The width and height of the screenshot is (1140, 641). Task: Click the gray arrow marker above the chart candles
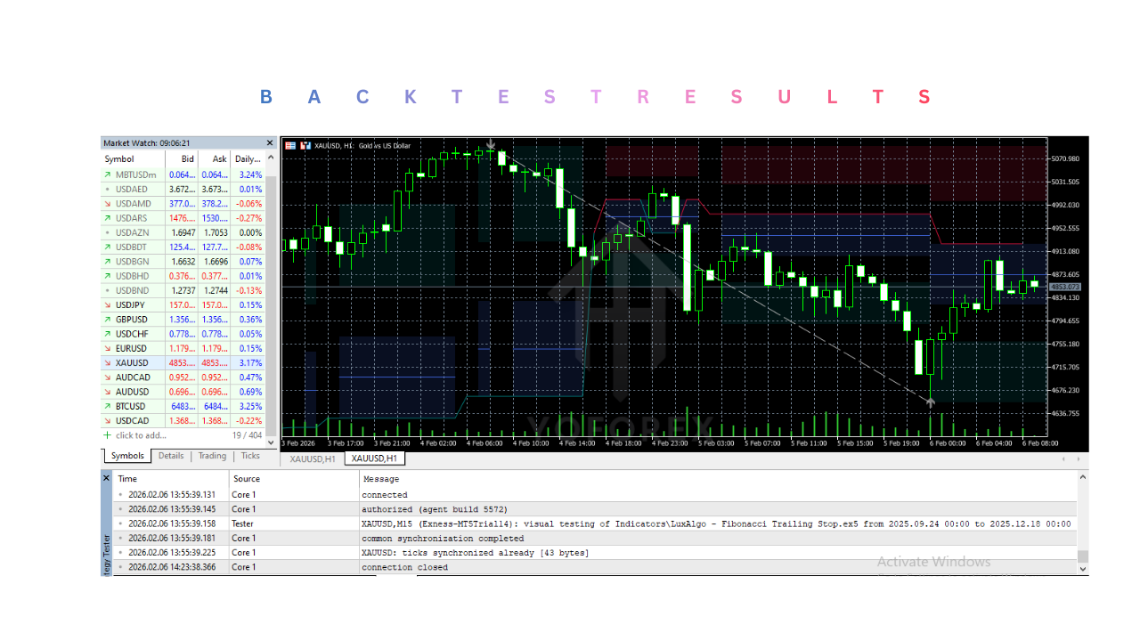coord(491,143)
